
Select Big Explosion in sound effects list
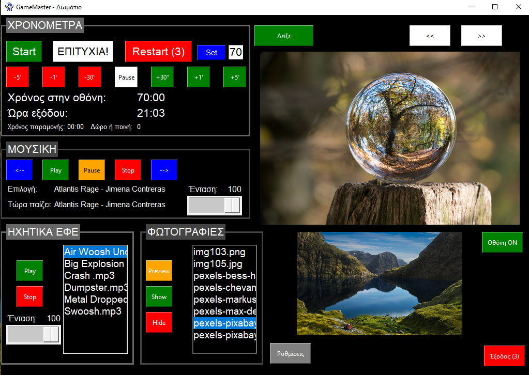click(94, 263)
